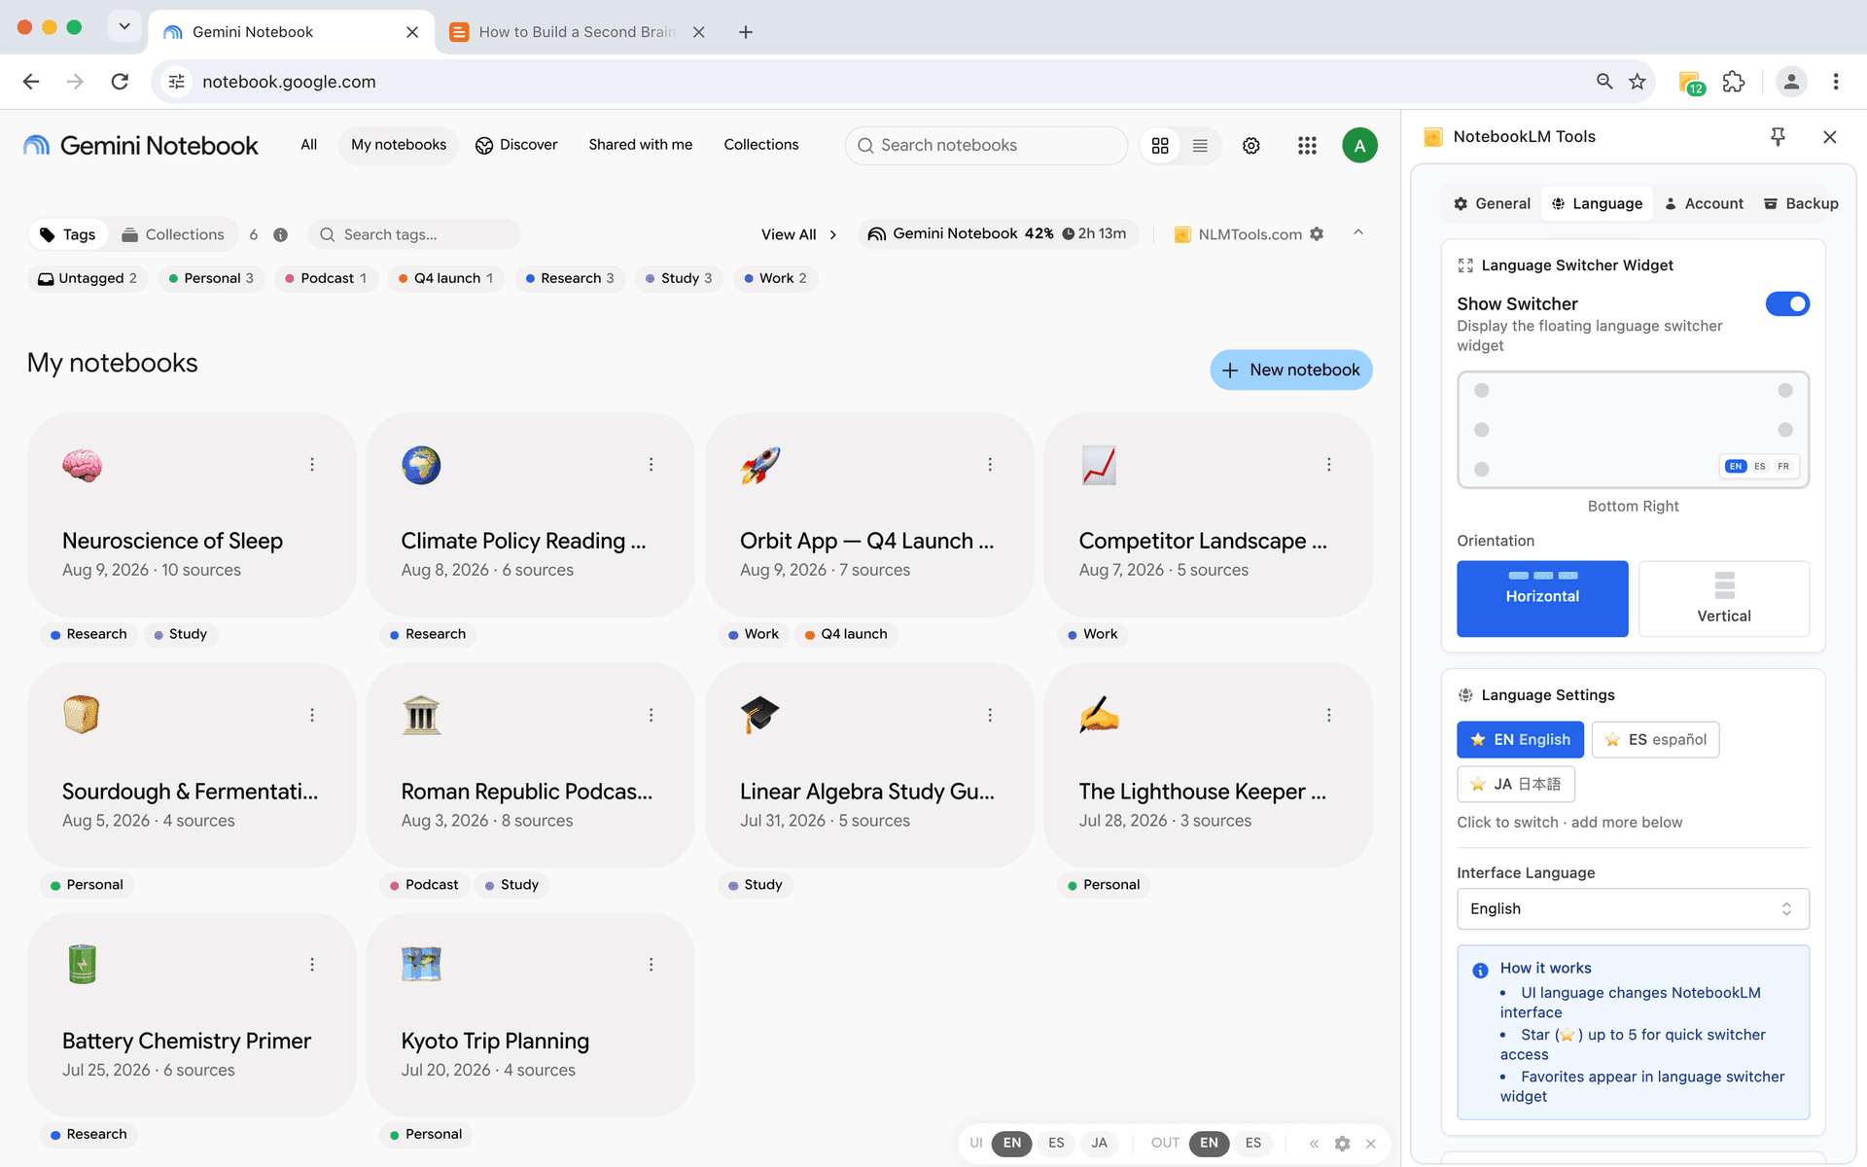The image size is (1867, 1167).
Task: Create a New notebook
Action: [1291, 371]
